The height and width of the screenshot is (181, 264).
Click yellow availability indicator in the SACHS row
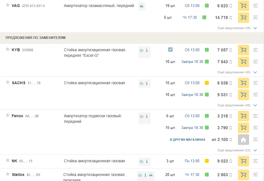pos(207,83)
